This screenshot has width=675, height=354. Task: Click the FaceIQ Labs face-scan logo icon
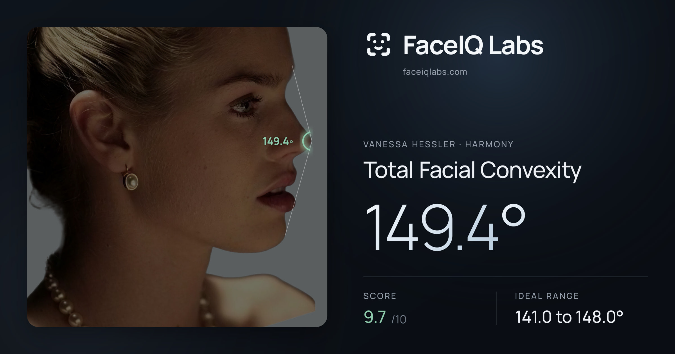tap(379, 44)
